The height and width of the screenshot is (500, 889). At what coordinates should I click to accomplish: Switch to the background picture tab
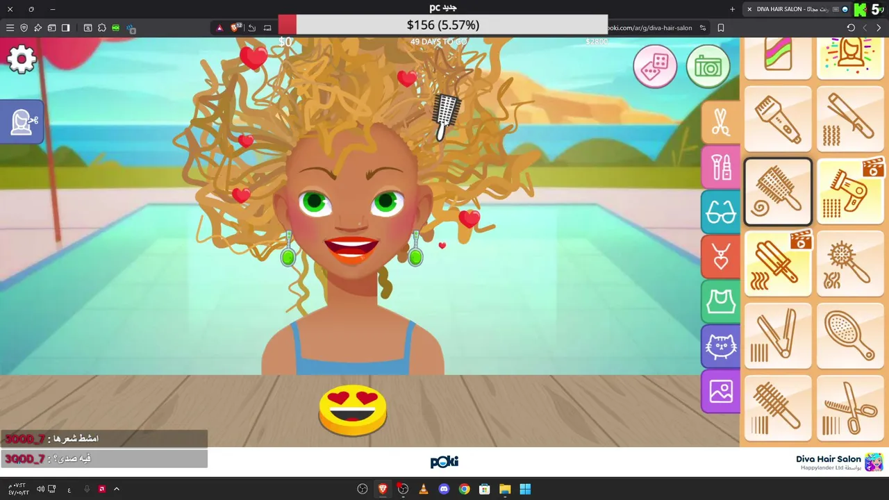click(x=721, y=392)
